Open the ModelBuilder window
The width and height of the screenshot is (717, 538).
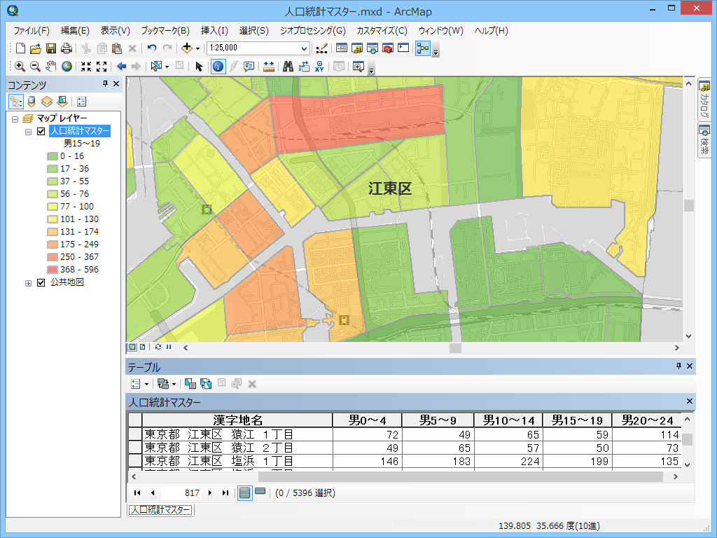pyautogui.click(x=423, y=48)
